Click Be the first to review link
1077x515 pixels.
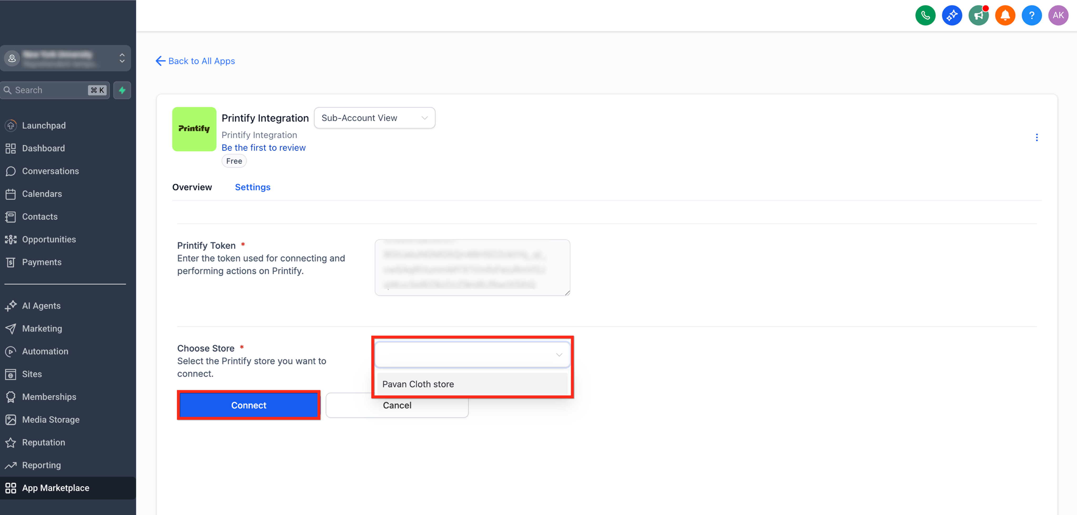(x=263, y=147)
